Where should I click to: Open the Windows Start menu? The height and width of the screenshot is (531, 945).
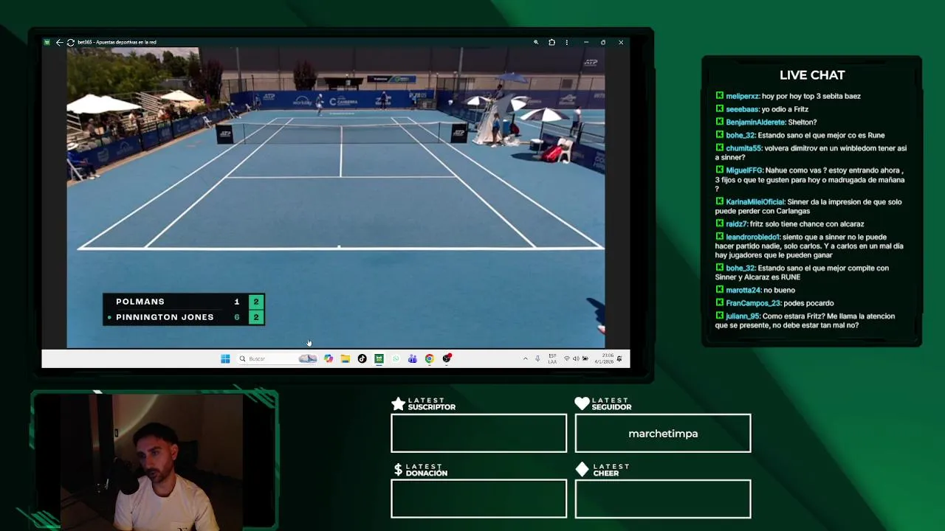click(x=225, y=358)
